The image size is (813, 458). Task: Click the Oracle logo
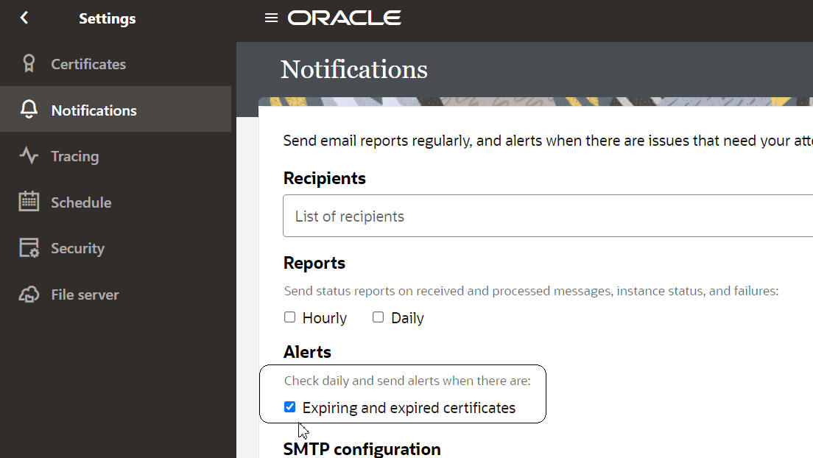[344, 18]
